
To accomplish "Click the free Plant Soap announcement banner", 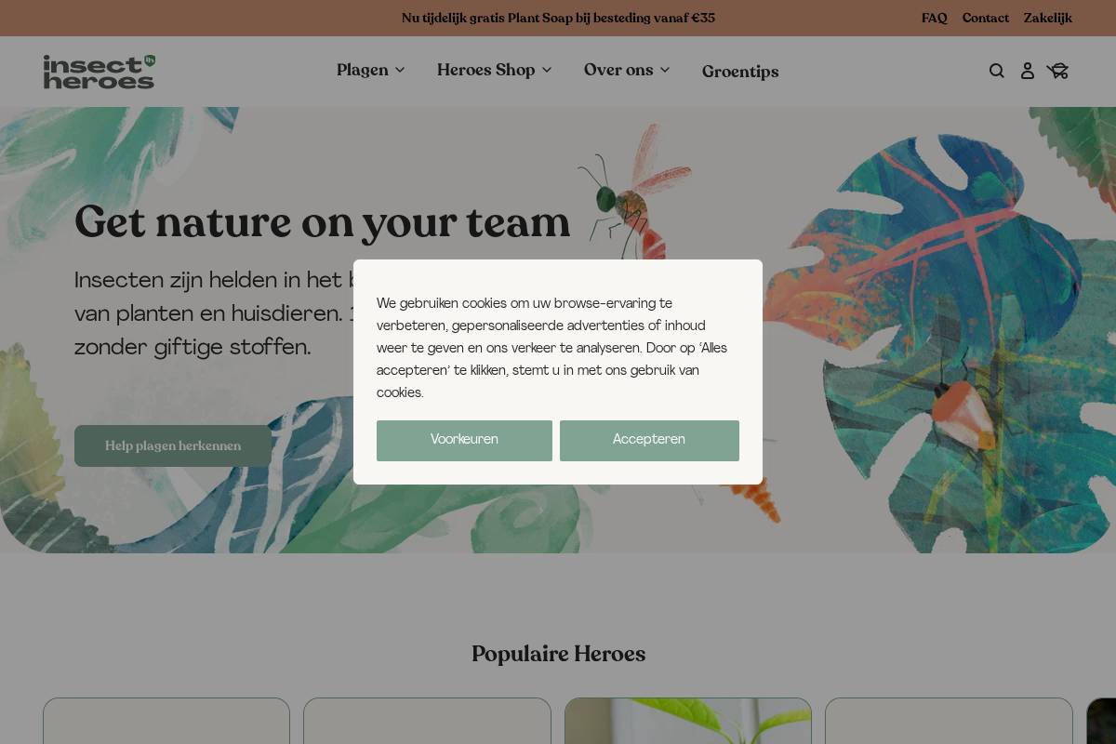I will pos(558,18).
